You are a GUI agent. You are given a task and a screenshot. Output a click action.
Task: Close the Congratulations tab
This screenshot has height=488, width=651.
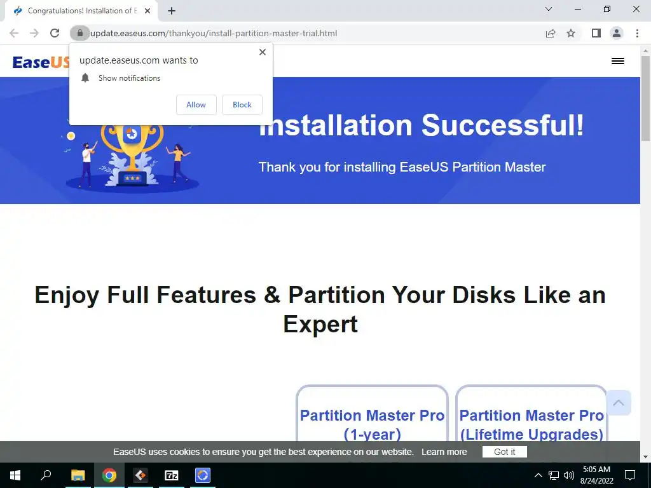click(x=147, y=11)
